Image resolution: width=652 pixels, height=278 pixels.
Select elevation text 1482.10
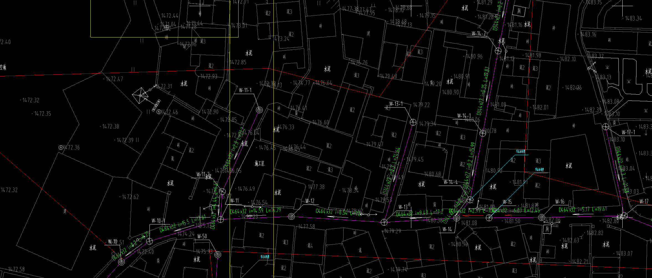568,59
